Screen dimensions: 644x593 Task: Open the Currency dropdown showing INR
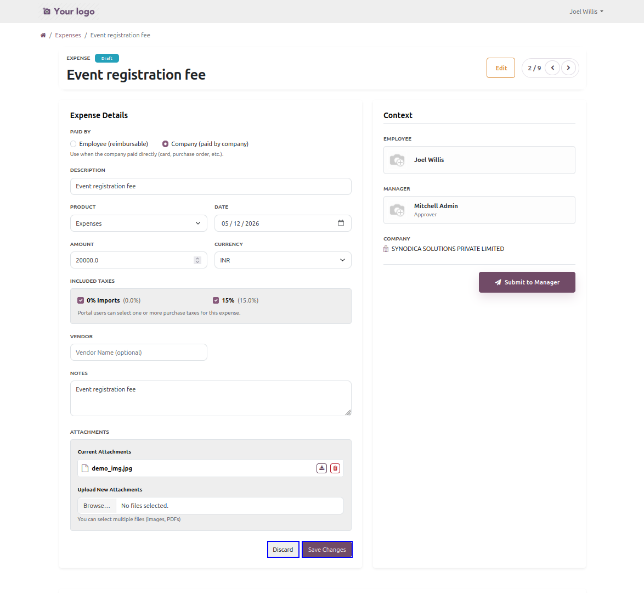pos(283,260)
